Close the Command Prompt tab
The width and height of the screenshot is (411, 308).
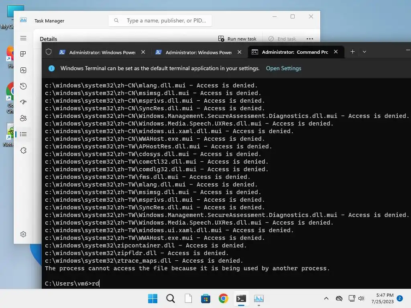pyautogui.click(x=336, y=52)
